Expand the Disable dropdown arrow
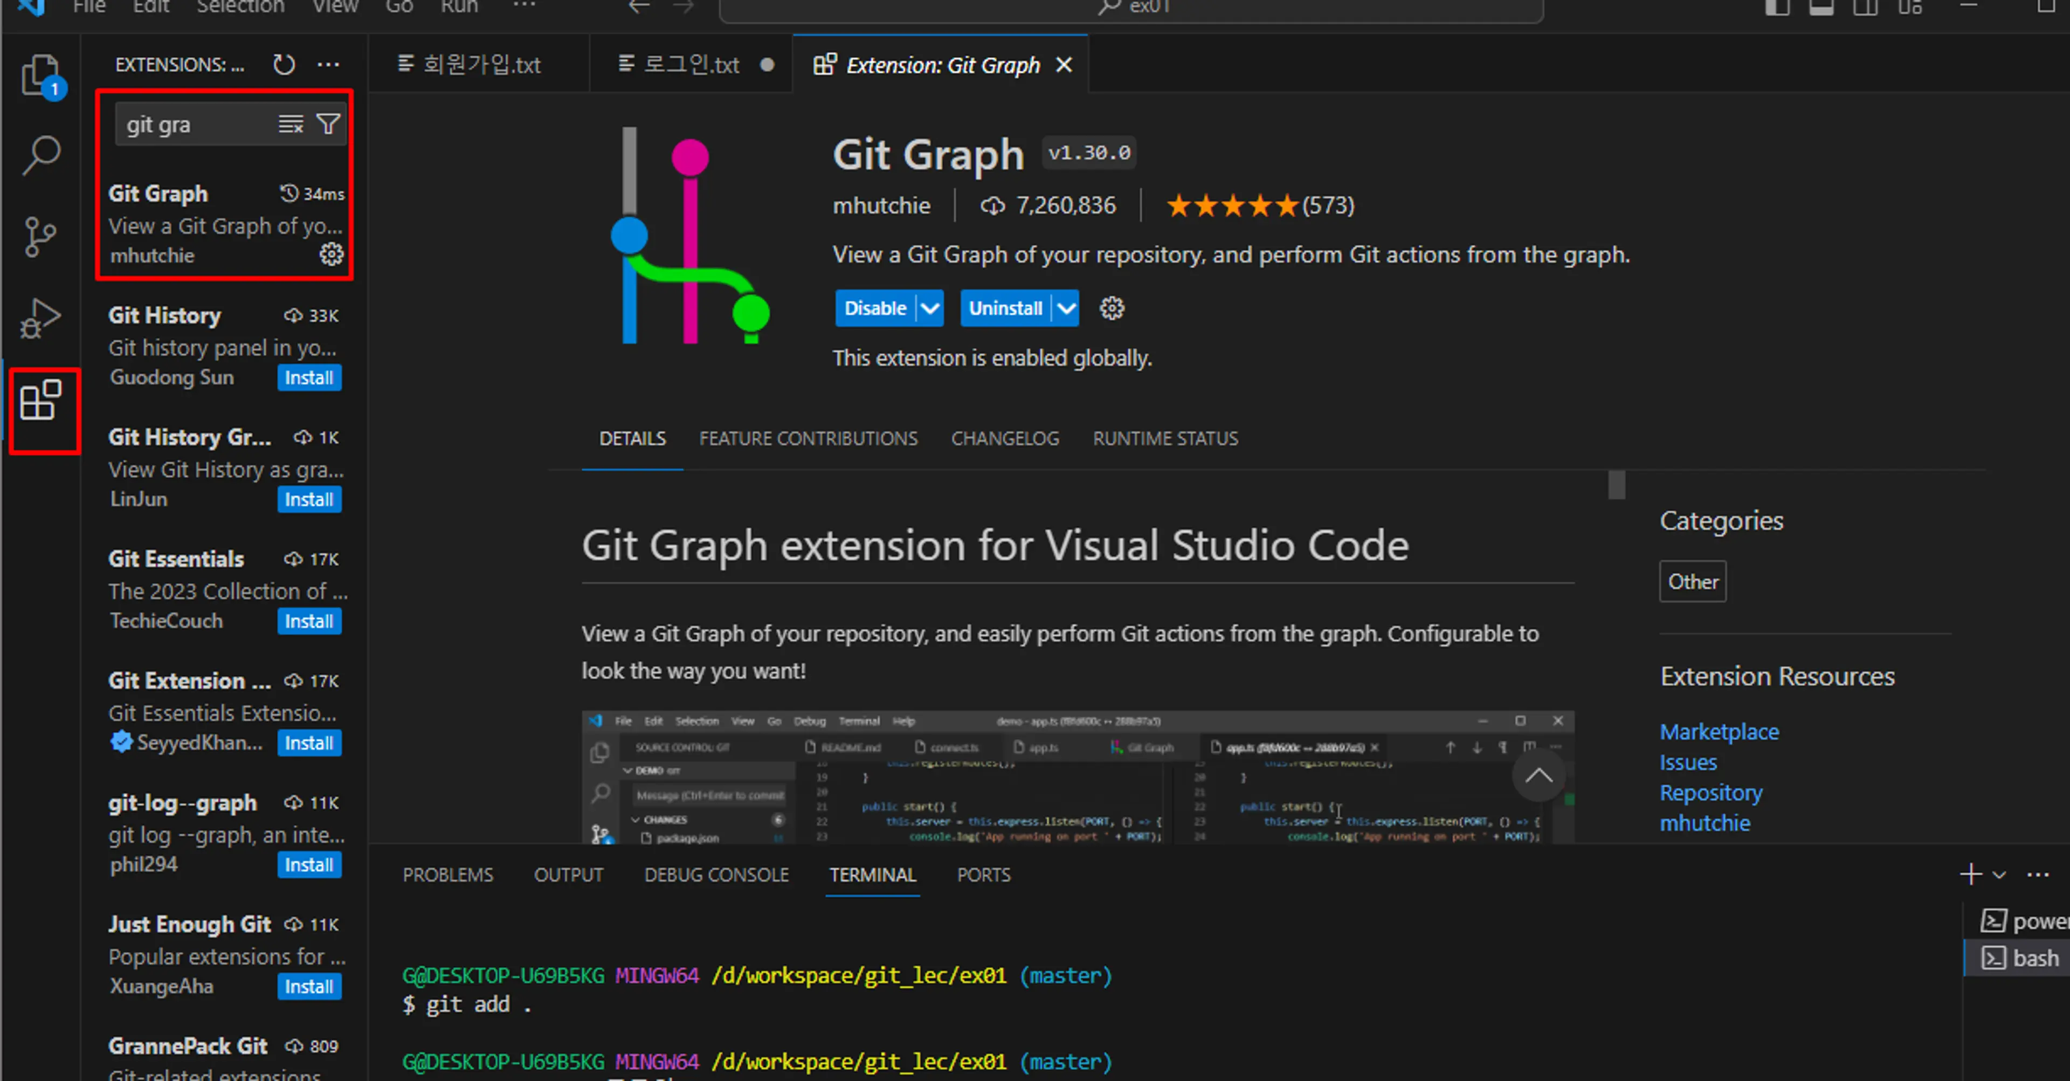Viewport: 2070px width, 1081px height. pos(930,308)
